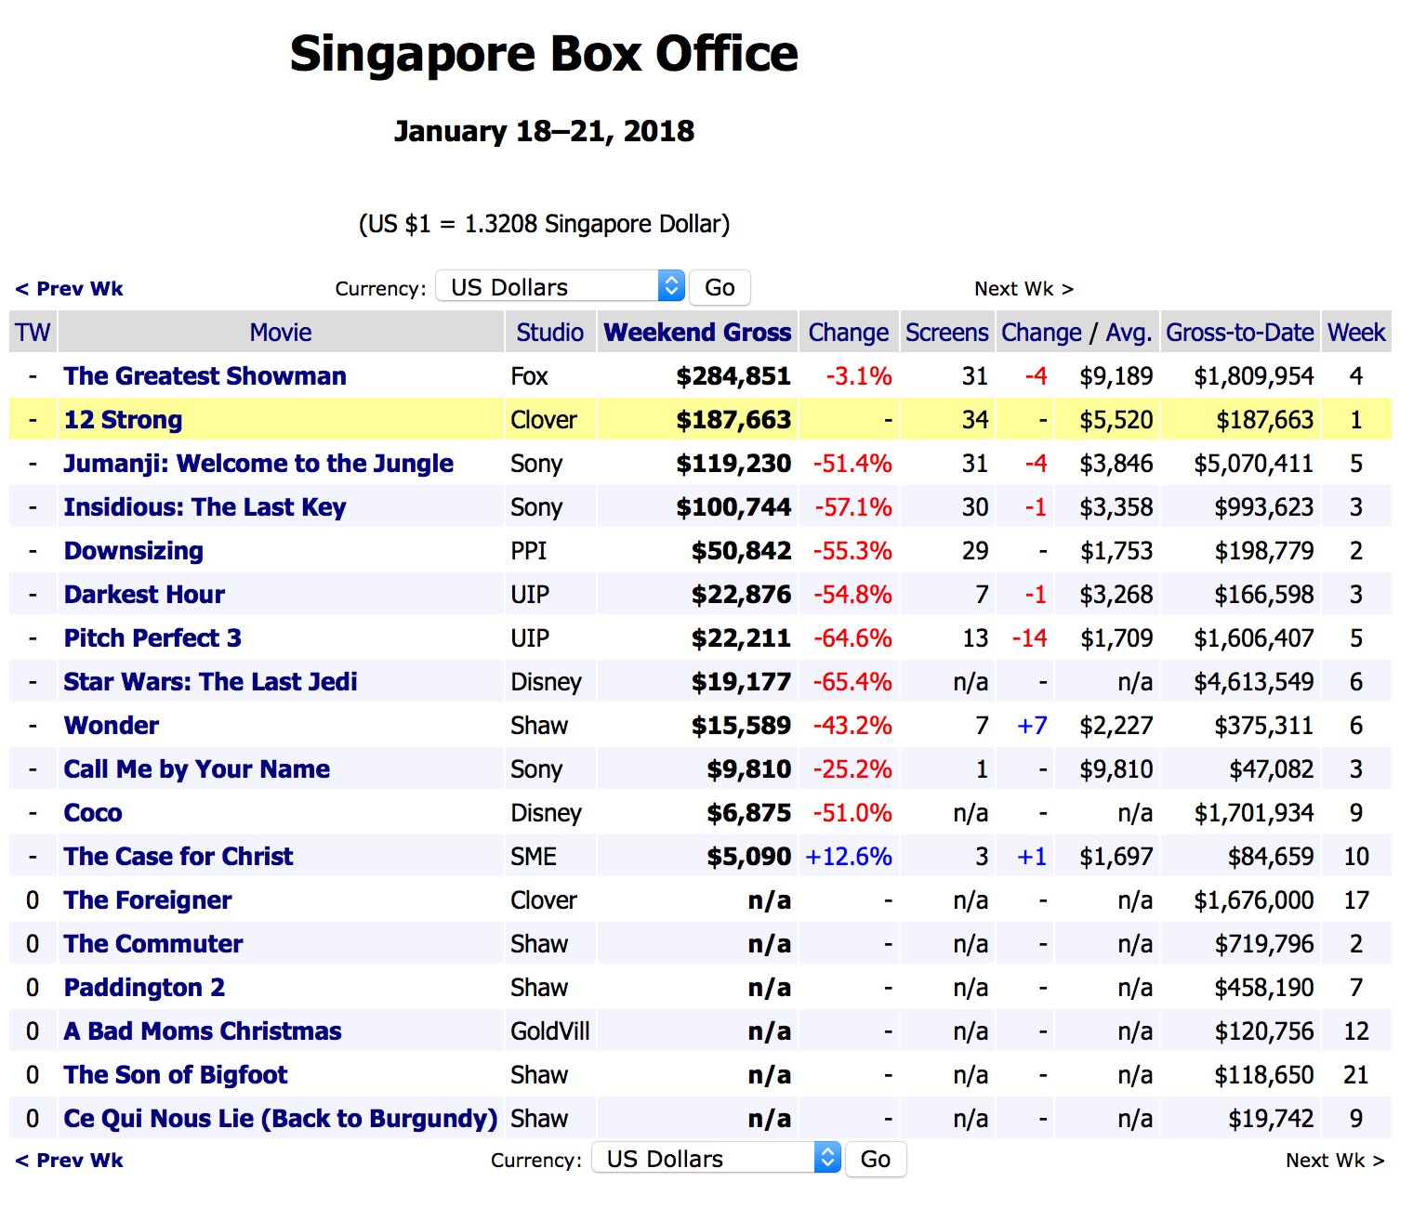Open Jumanji: Welcome to the Jungle
Viewport: 1413px width, 1221px height.
(258, 463)
